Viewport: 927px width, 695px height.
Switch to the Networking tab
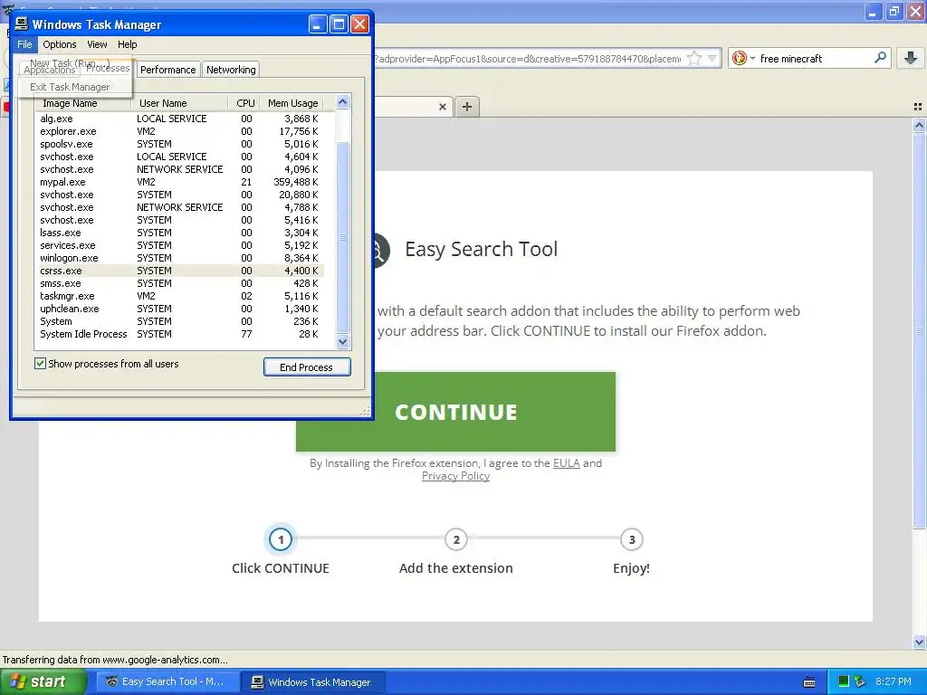231,70
